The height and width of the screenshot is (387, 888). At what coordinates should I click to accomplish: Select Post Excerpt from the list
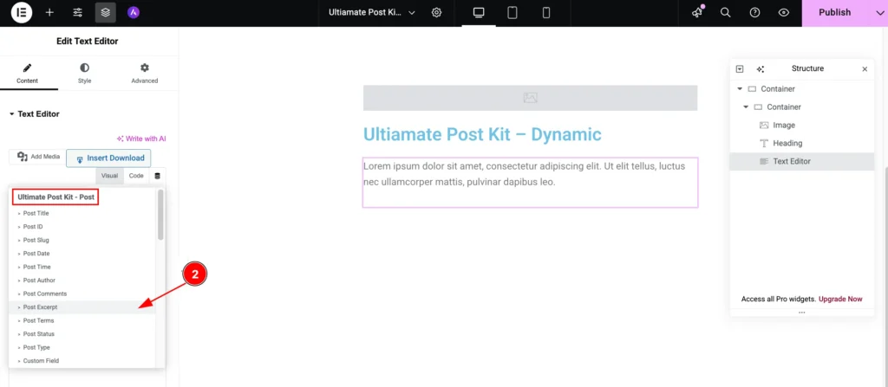[41, 307]
